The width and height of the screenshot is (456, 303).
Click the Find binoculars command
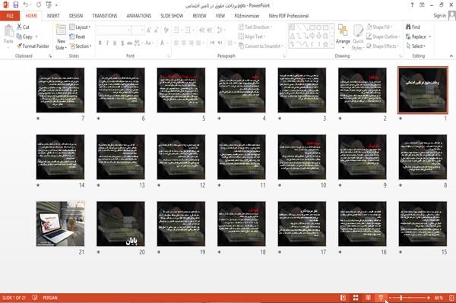click(x=413, y=27)
